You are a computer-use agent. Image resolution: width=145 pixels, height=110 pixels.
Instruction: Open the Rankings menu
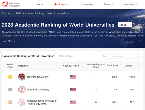62,4
